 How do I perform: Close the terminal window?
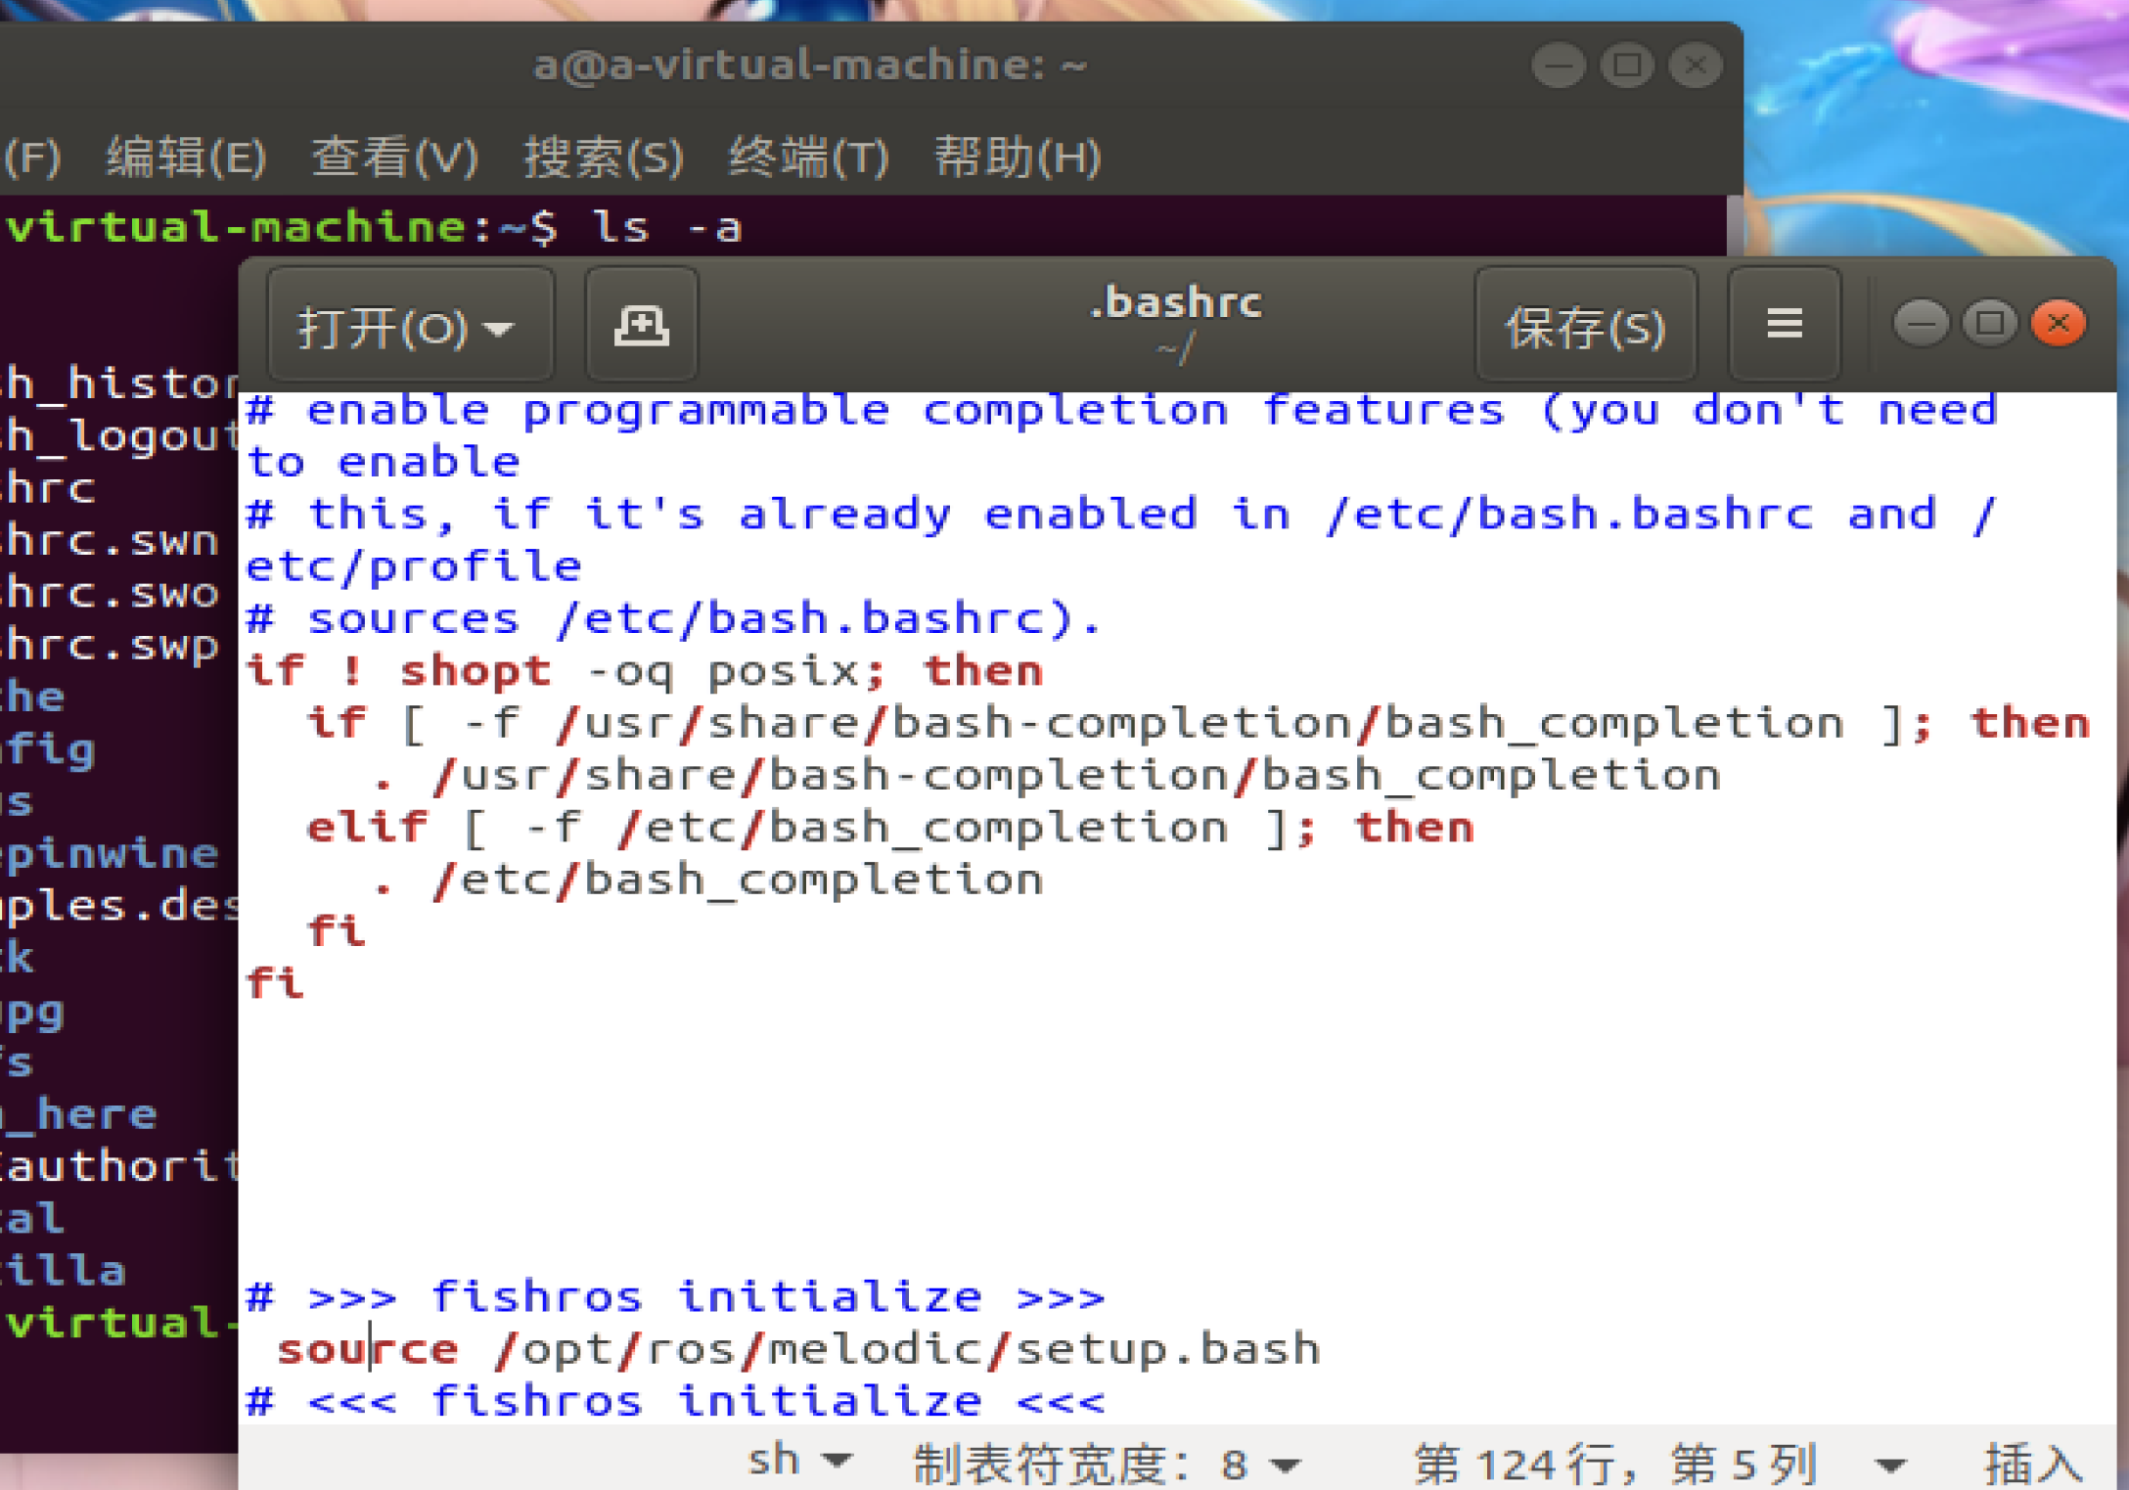1696,66
